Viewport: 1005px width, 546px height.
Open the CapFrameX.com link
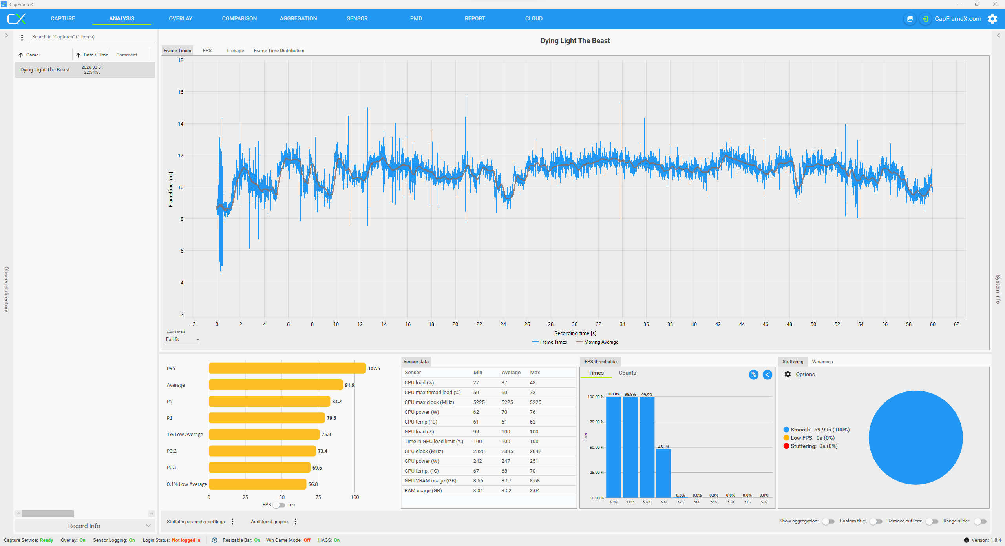click(958, 19)
